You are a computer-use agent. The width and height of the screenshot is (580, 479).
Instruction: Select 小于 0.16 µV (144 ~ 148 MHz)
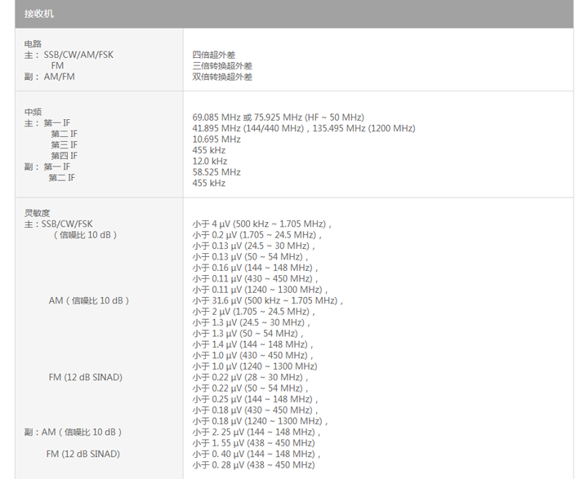pos(255,268)
